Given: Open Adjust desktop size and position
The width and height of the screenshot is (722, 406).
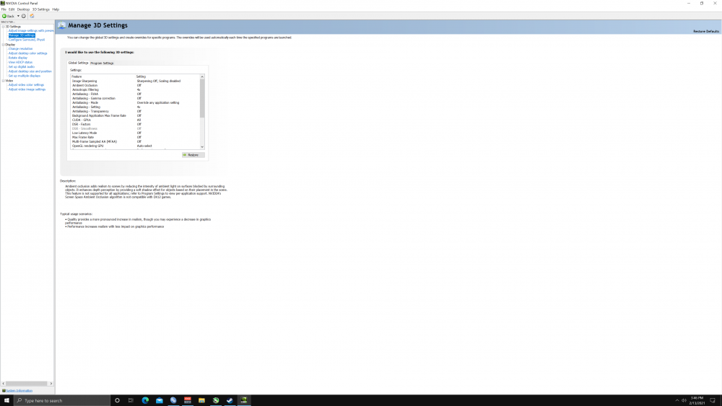Looking at the screenshot, I should point(30,71).
